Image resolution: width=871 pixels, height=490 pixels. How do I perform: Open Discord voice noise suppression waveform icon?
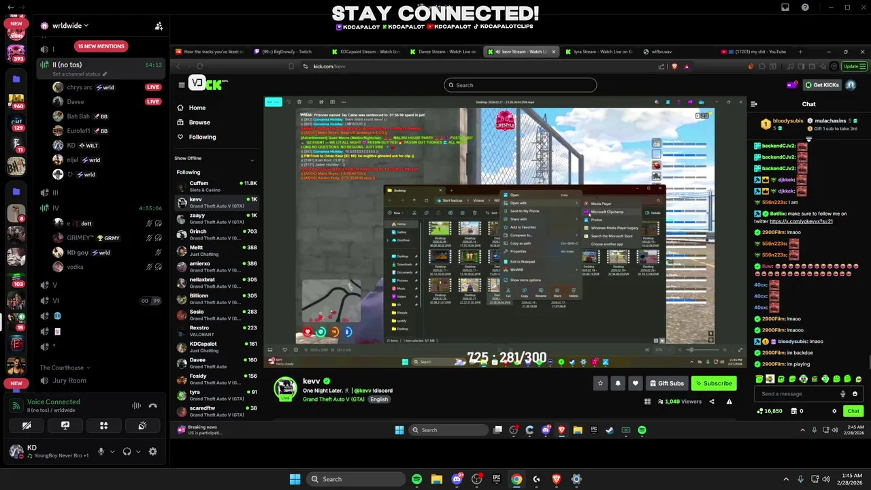136,406
